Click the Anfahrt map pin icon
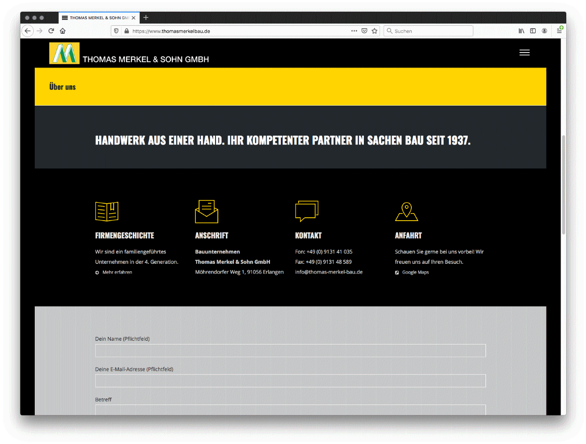The width and height of the screenshot is (586, 444). [407, 212]
